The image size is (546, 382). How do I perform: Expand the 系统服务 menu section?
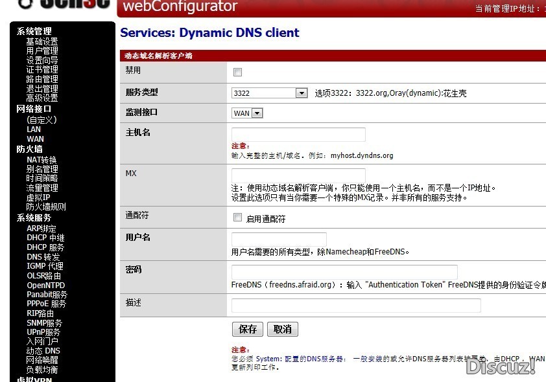(34, 218)
